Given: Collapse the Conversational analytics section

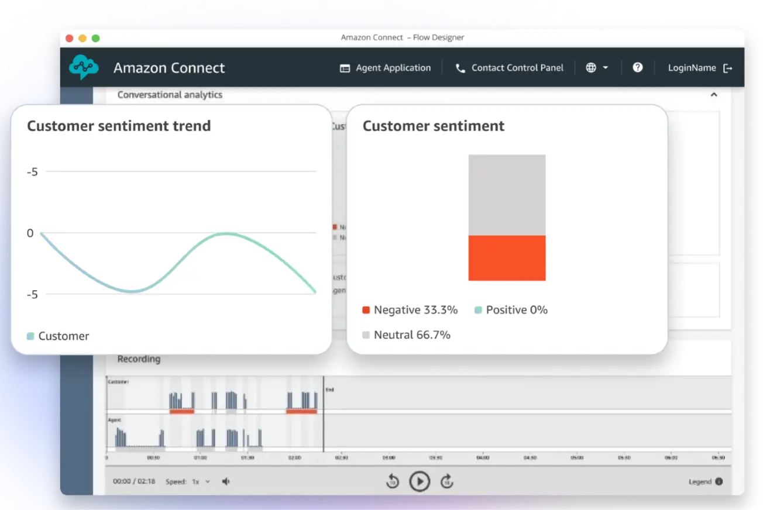Looking at the screenshot, I should click(714, 94).
